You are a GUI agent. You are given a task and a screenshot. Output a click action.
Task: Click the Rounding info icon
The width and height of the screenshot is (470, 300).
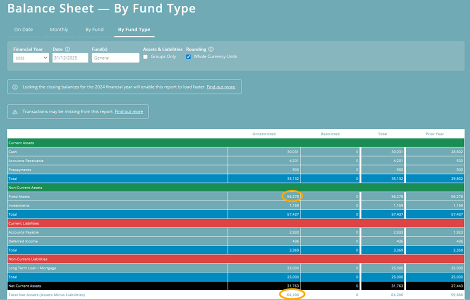211,48
